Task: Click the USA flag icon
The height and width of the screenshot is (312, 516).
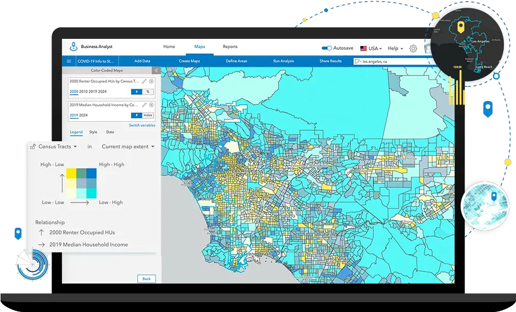Action: [x=364, y=48]
